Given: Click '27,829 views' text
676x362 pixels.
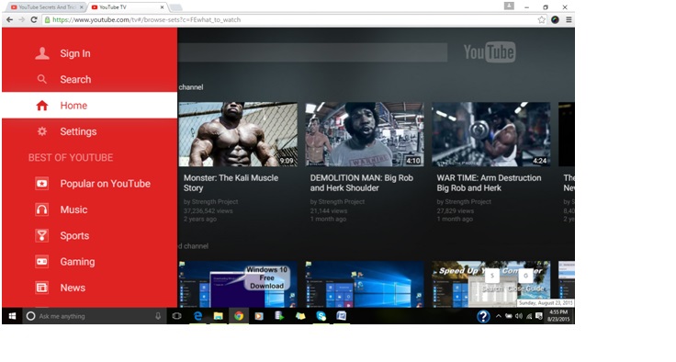Looking at the screenshot, I should tap(456, 211).
